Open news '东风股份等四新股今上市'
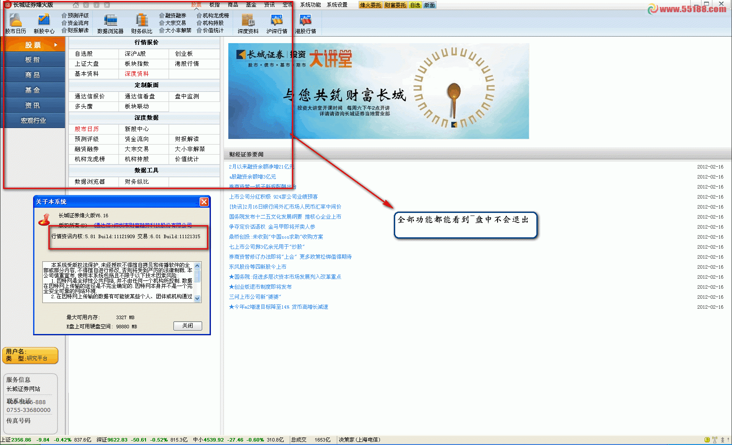 (258, 267)
